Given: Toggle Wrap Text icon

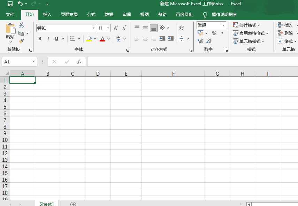Looking at the screenshot, I should click(x=182, y=28).
